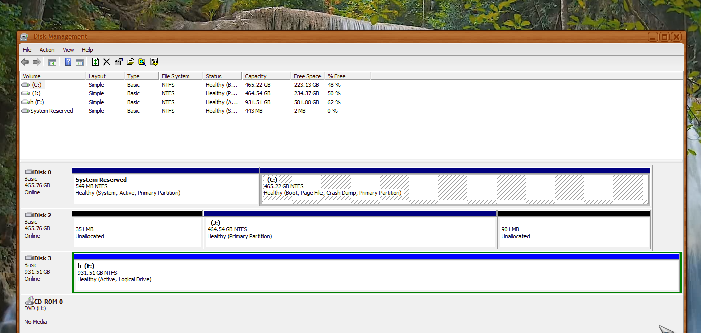Select the (J:) 464.54 GB partition block
Image resolution: width=701 pixels, height=333 pixels.
coord(350,229)
